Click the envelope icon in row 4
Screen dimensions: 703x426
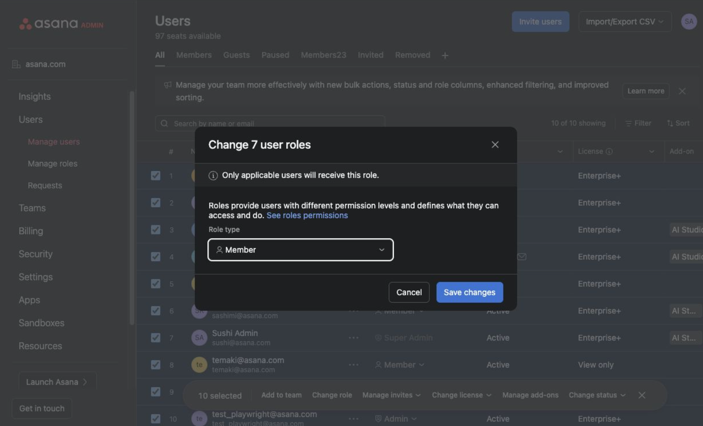[x=522, y=257]
